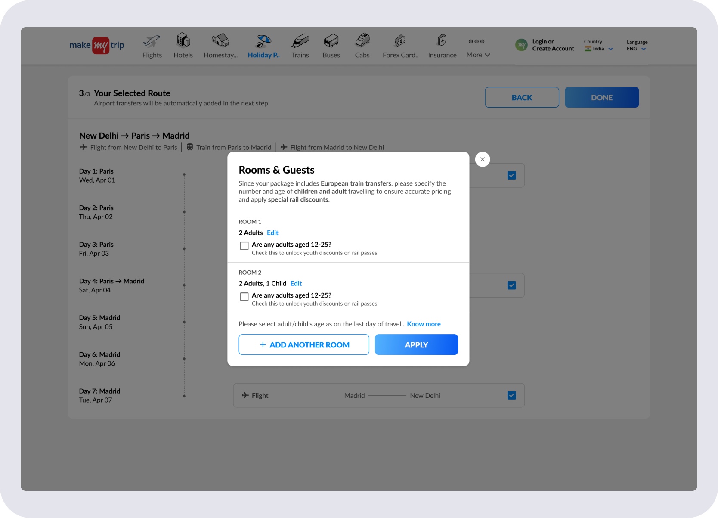Viewport: 718px width, 518px height.
Task: Click the BACK button
Action: (522, 97)
